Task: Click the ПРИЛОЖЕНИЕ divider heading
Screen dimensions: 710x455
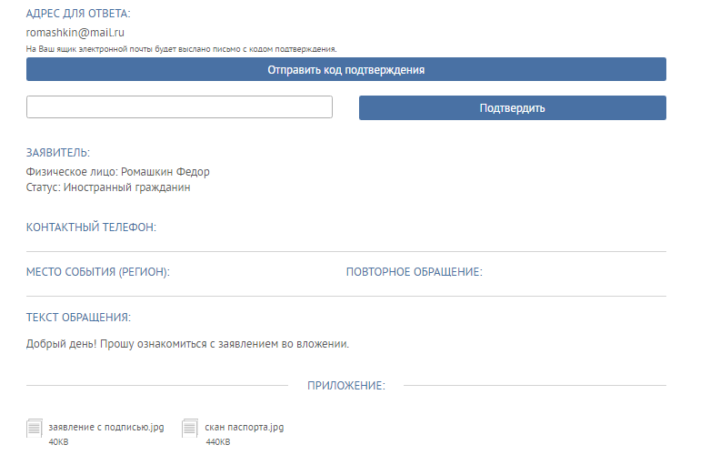Action: tap(345, 386)
